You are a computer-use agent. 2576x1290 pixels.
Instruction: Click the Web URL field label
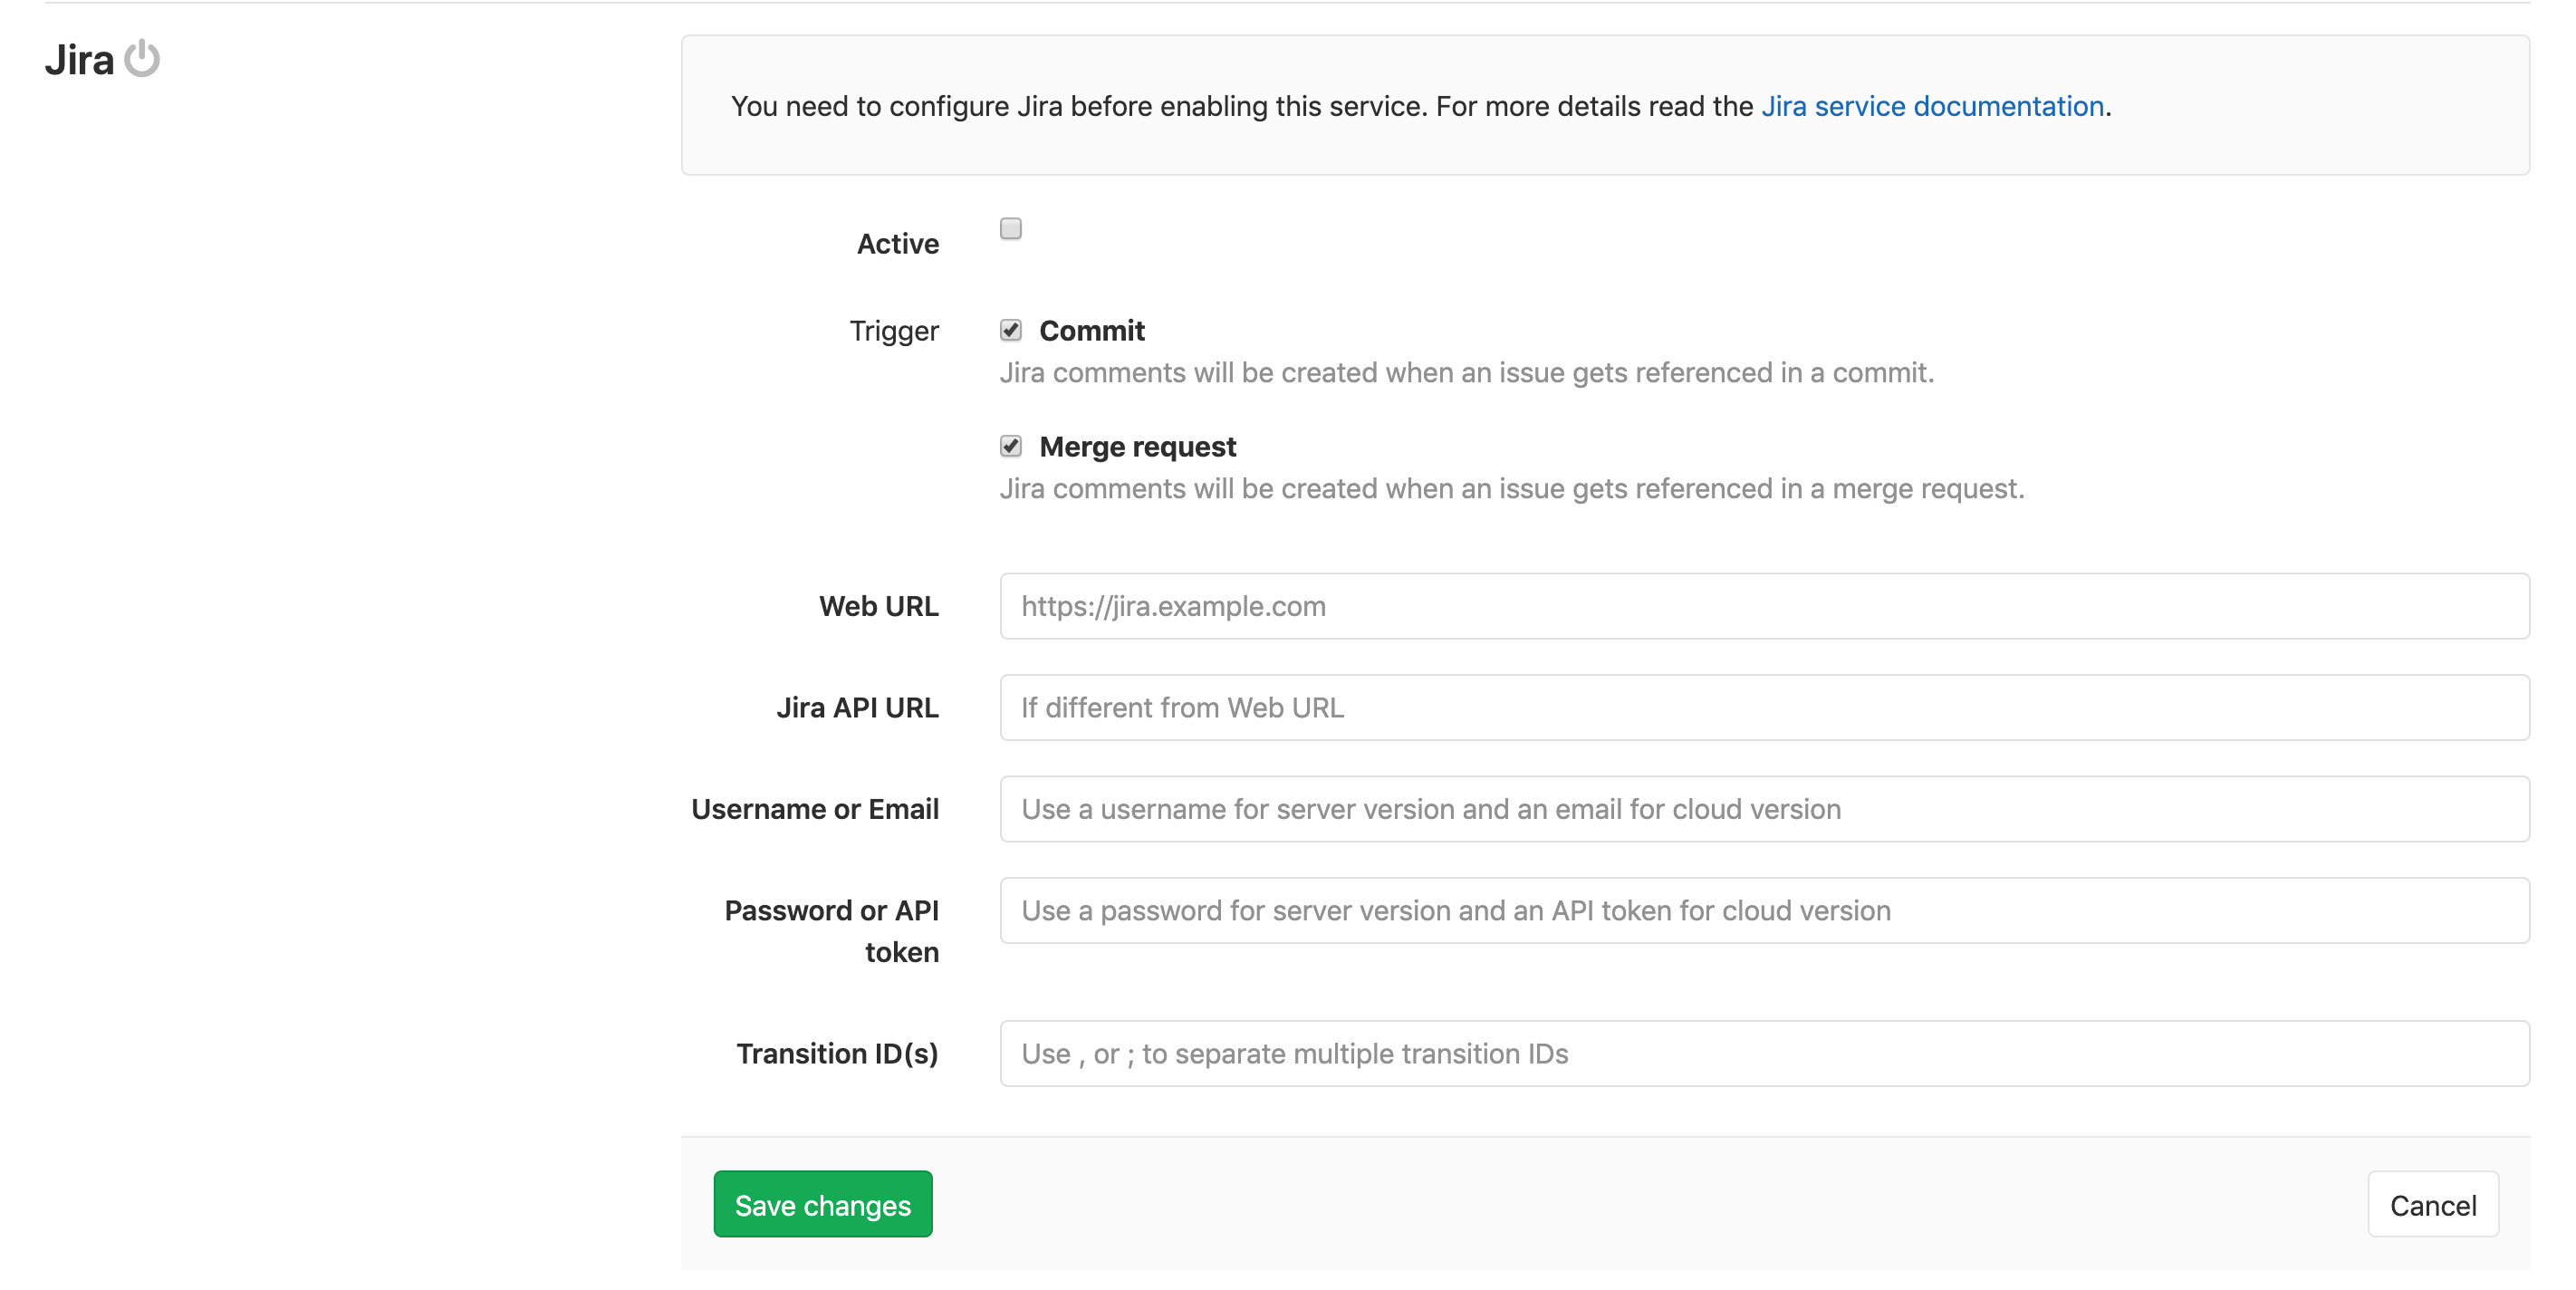click(x=878, y=606)
